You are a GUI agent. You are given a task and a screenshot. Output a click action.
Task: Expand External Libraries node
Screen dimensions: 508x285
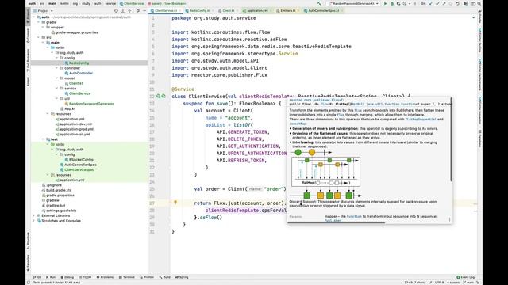point(34,215)
